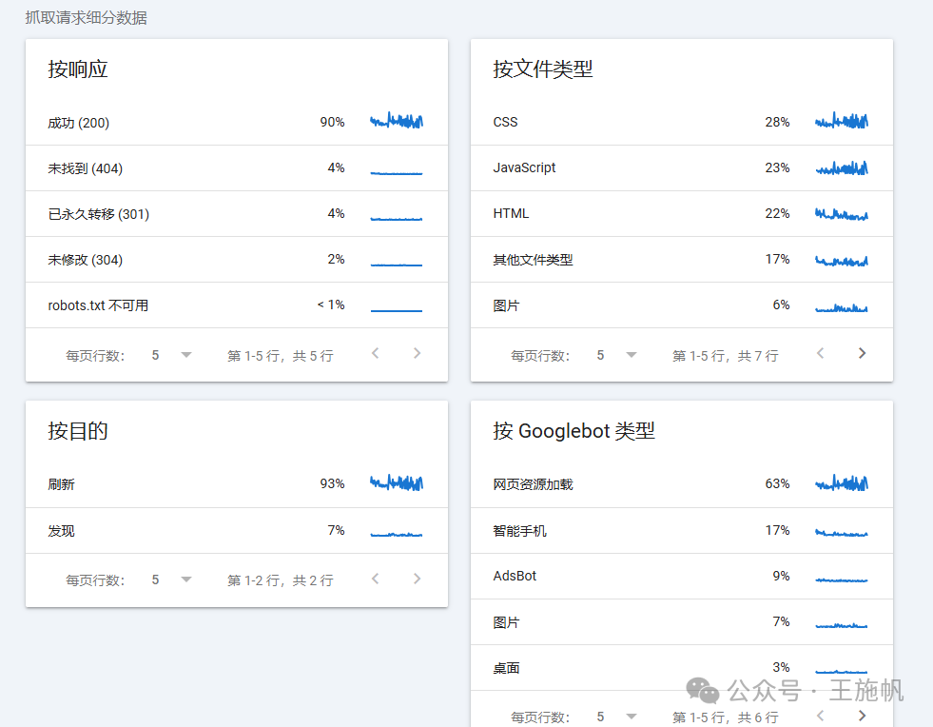
Task: Open the 每页行数 dropdown in 按响应 panel
Action: tap(185, 354)
